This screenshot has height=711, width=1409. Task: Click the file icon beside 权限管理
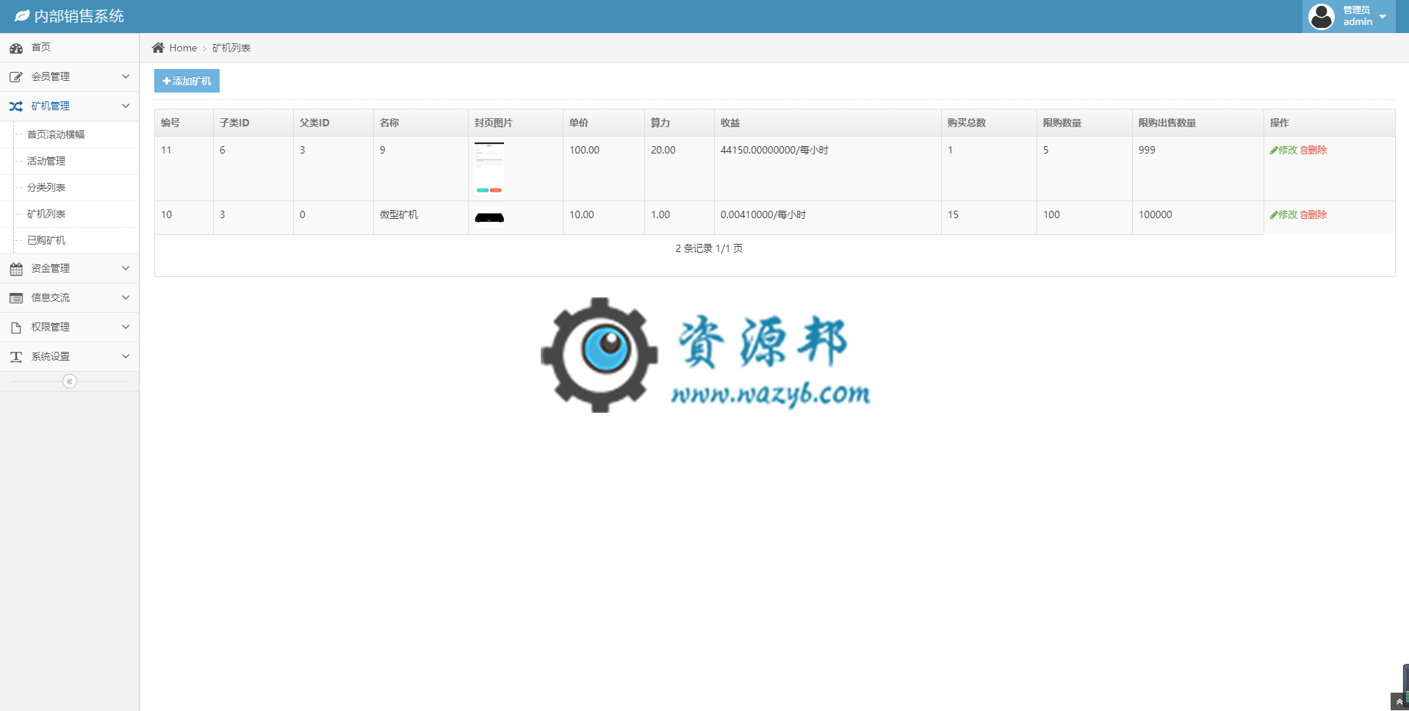point(16,328)
